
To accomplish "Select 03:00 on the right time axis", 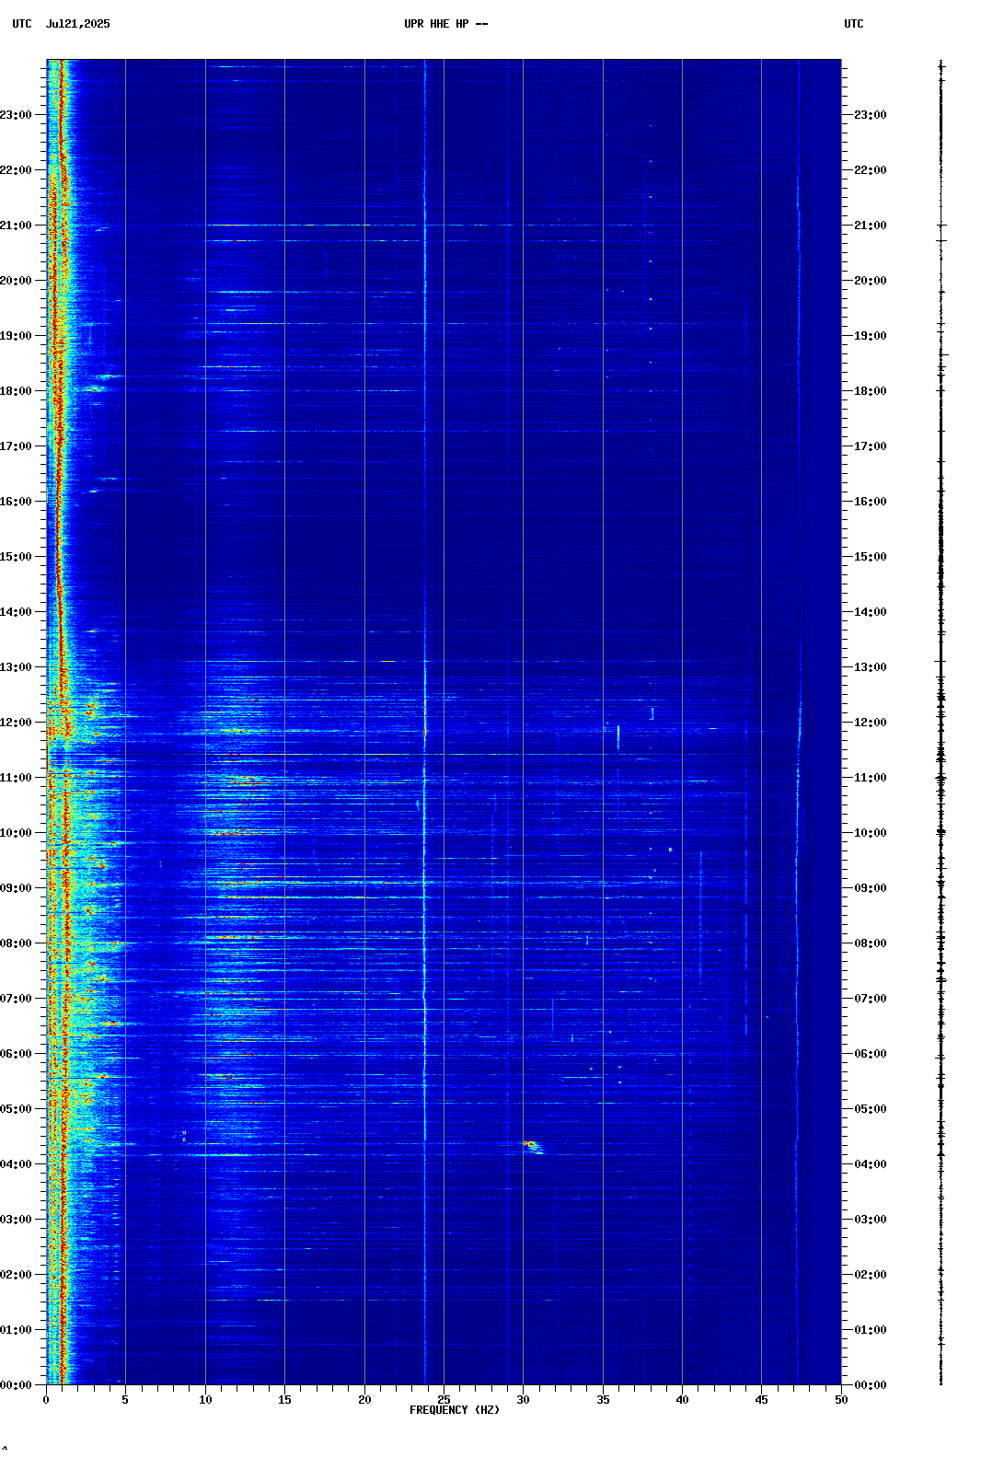I will [x=871, y=1220].
